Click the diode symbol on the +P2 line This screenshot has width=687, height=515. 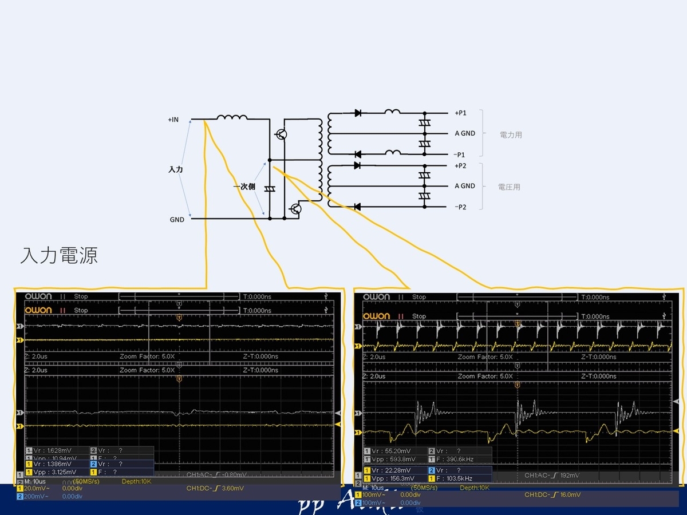(358, 165)
